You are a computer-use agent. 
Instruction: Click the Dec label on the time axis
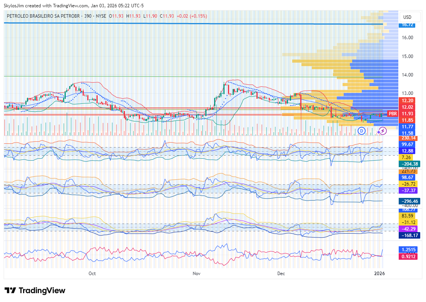click(281, 274)
